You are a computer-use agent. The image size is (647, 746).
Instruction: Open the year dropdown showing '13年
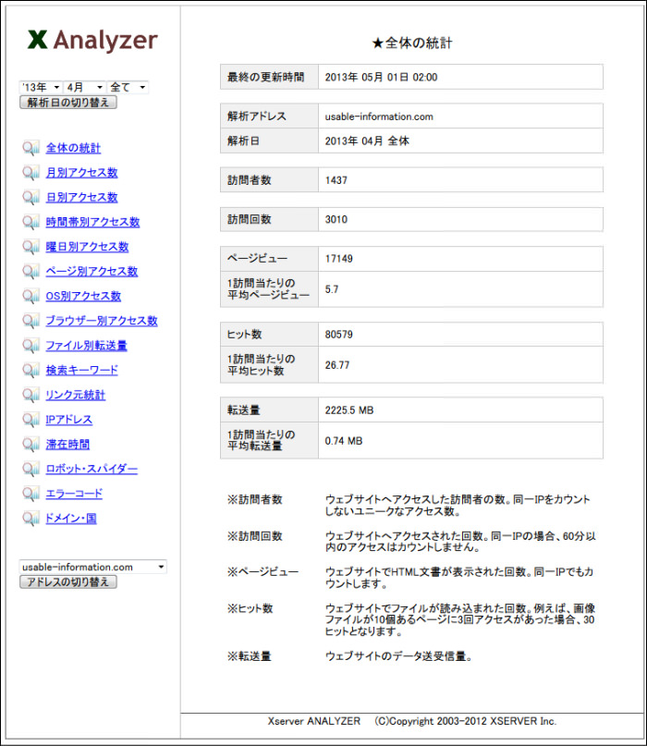[41, 88]
